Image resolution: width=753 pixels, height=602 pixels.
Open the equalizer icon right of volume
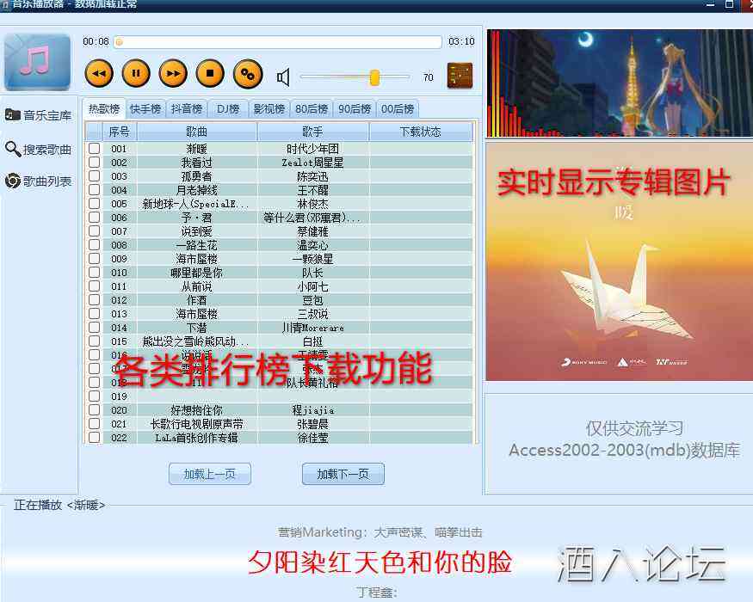point(460,75)
